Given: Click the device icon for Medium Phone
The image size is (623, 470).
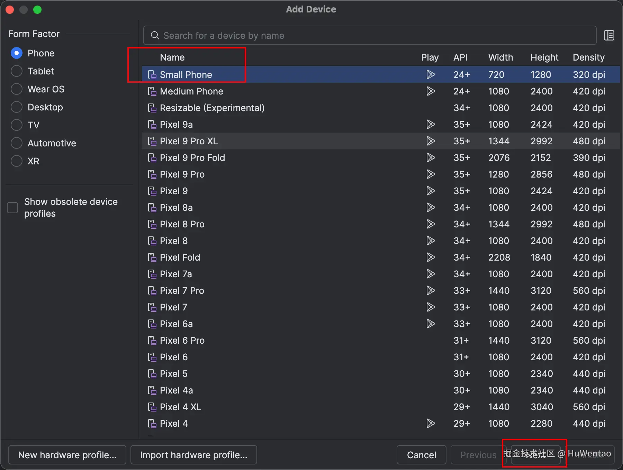Looking at the screenshot, I should tap(152, 91).
